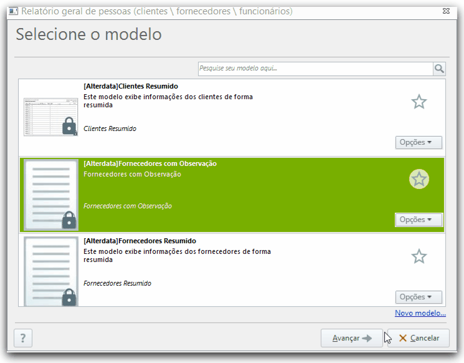Mark Fornecedores Resumido as favorite
This screenshot has width=464, height=363.
pos(419,256)
